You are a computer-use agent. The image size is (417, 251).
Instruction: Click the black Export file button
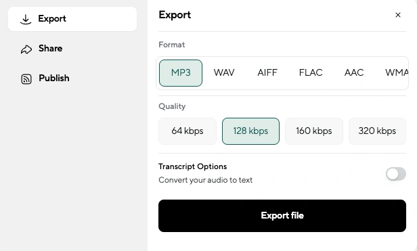click(282, 216)
